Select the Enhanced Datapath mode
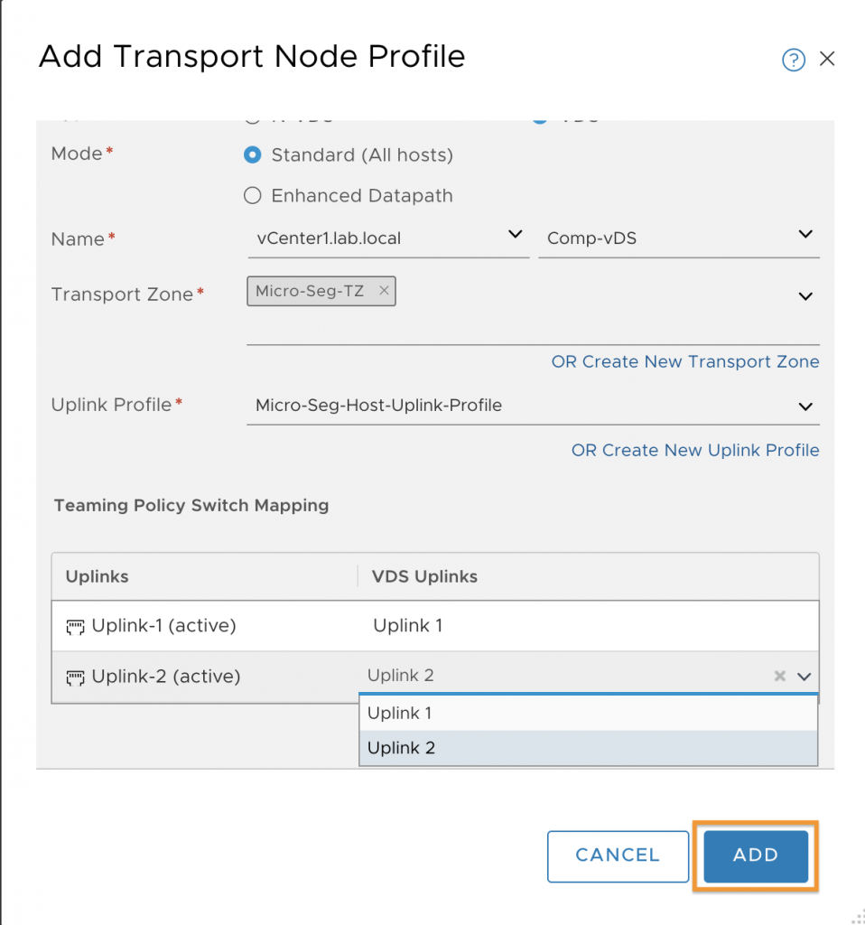 coord(252,195)
